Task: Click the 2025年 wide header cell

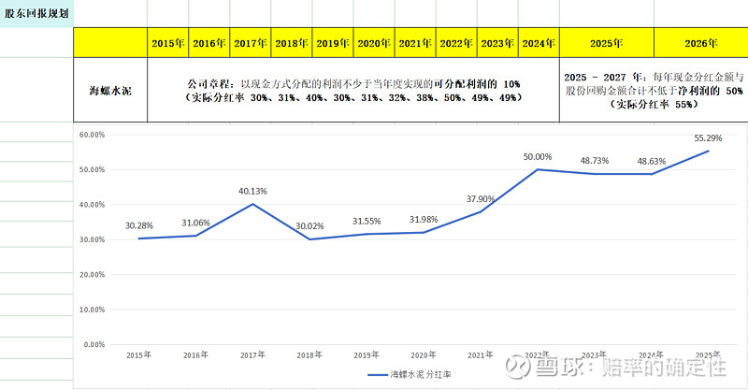Action: pyautogui.click(x=607, y=43)
